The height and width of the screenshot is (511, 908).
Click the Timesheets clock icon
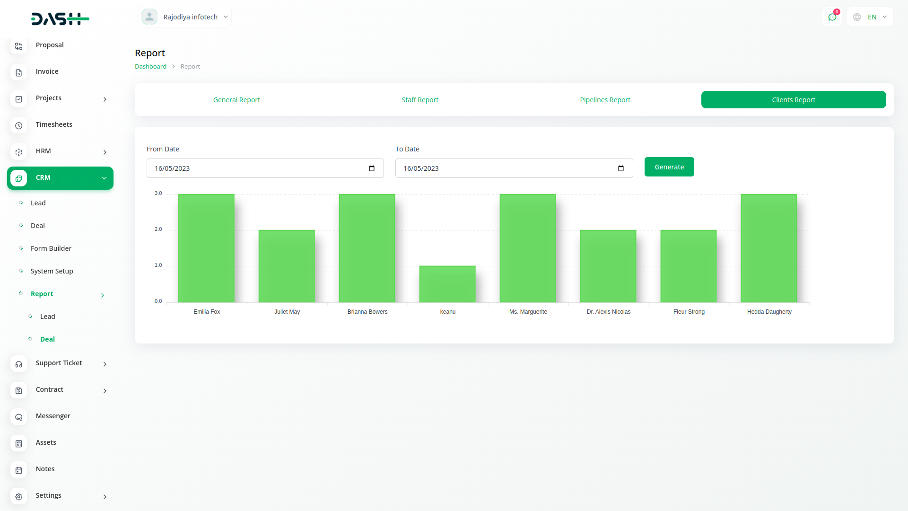pyautogui.click(x=18, y=125)
